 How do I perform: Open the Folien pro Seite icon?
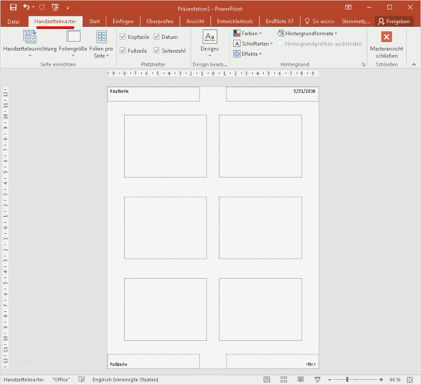pyautogui.click(x=101, y=37)
